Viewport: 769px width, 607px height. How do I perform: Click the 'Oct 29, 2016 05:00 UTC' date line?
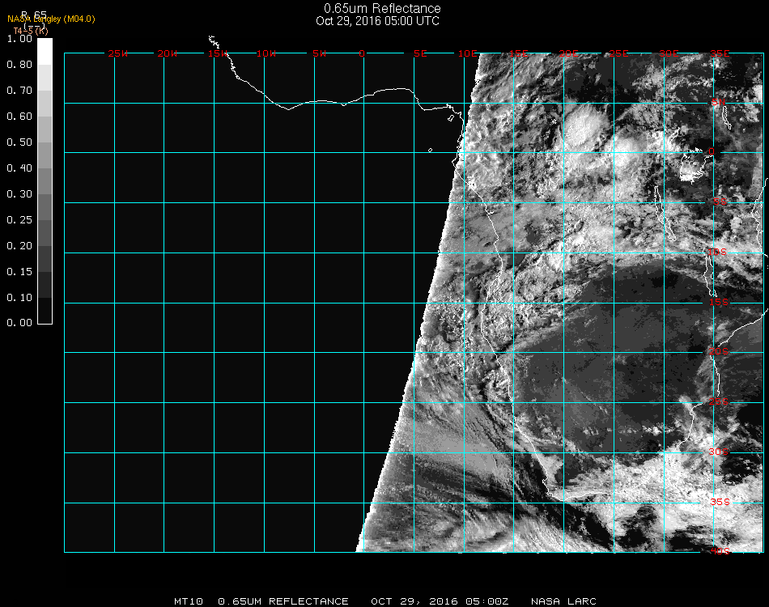click(x=378, y=21)
